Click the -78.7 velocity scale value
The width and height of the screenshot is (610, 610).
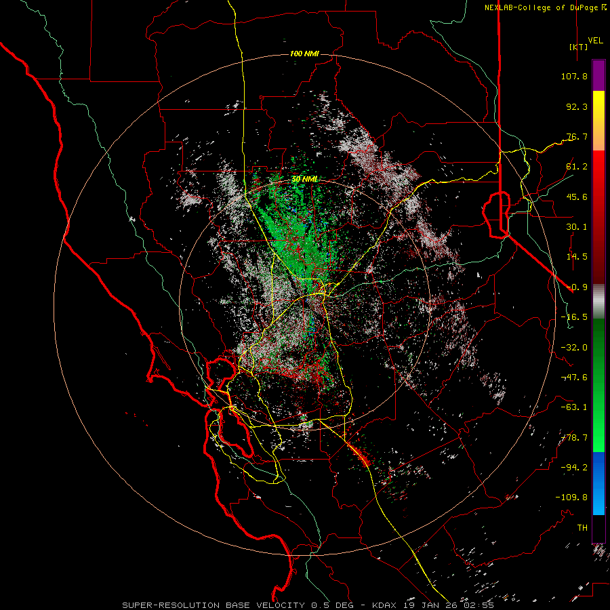click(x=574, y=438)
